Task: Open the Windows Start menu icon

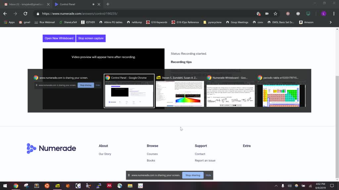Action: coord(5,186)
